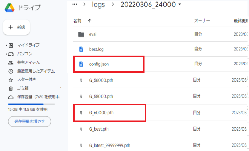Open the 20220306_24000 folder dropdown arrow
This screenshot has height=151, width=249.
[x=179, y=4]
